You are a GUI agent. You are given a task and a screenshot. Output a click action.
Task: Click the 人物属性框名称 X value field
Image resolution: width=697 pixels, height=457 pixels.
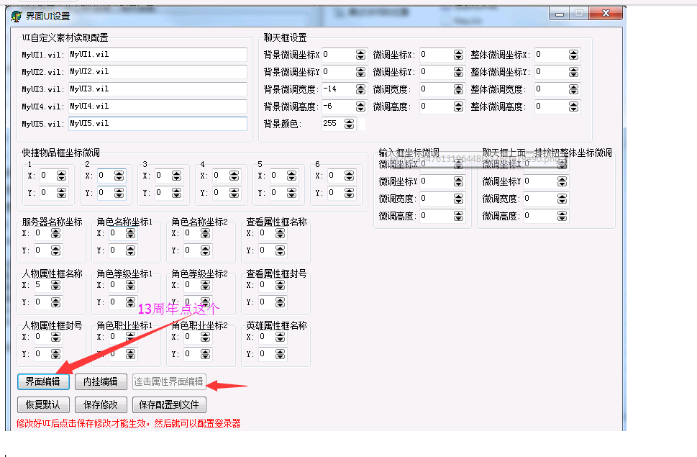[41, 285]
